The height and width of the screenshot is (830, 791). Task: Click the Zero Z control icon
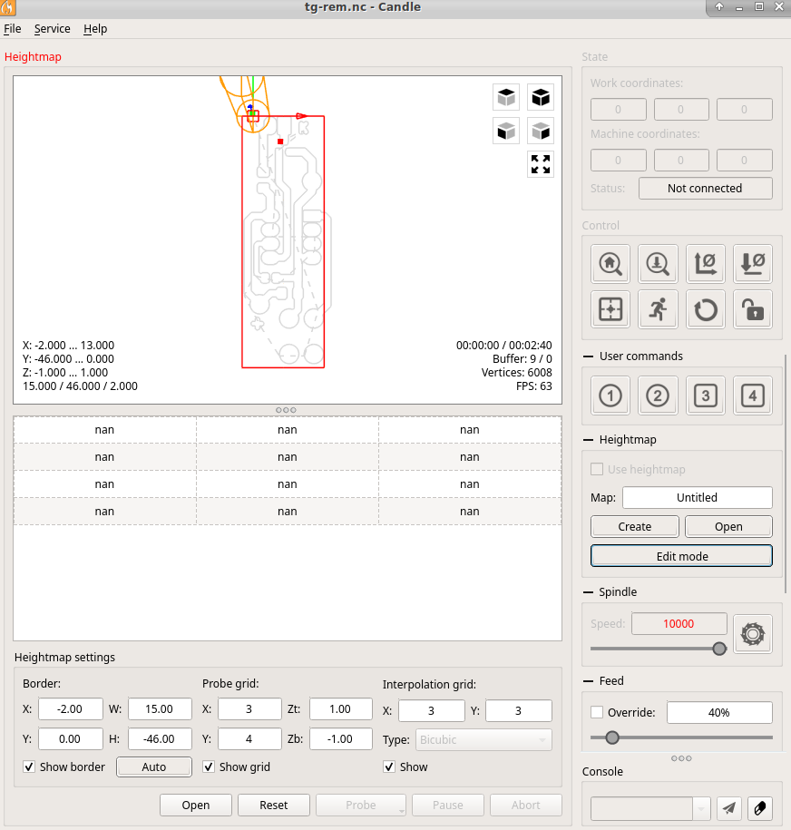pos(753,264)
